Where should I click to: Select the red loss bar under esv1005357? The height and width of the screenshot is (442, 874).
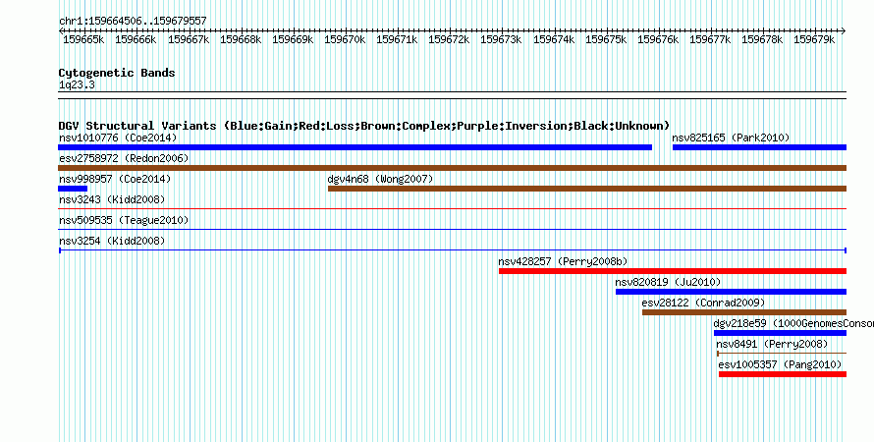click(x=783, y=374)
